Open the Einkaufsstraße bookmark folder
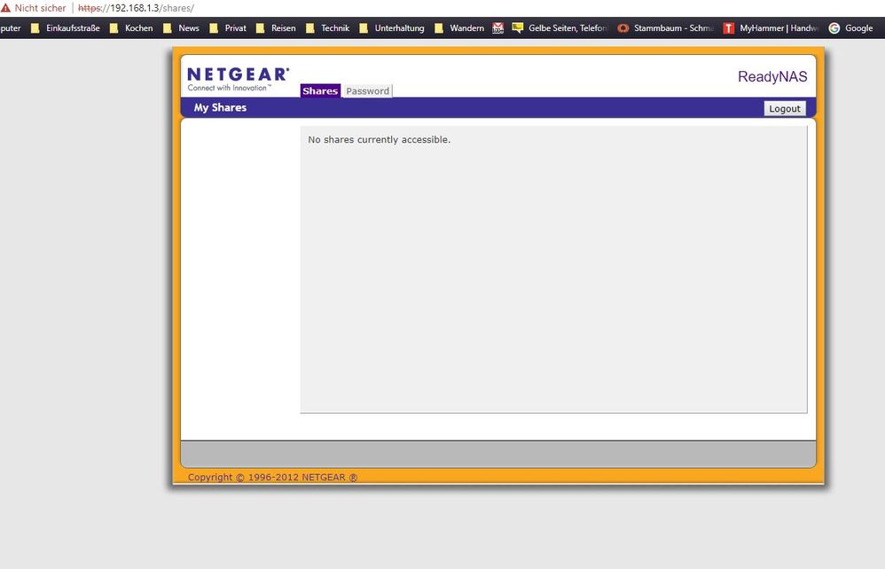Viewport: 885px width, 569px height. point(66,27)
